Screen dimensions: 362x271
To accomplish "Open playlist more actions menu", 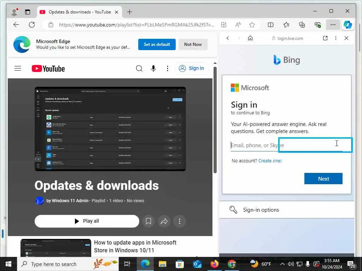I will point(179,221).
